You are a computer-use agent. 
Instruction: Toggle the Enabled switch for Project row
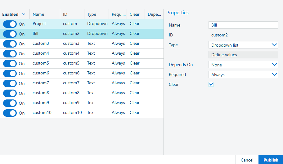(10, 24)
